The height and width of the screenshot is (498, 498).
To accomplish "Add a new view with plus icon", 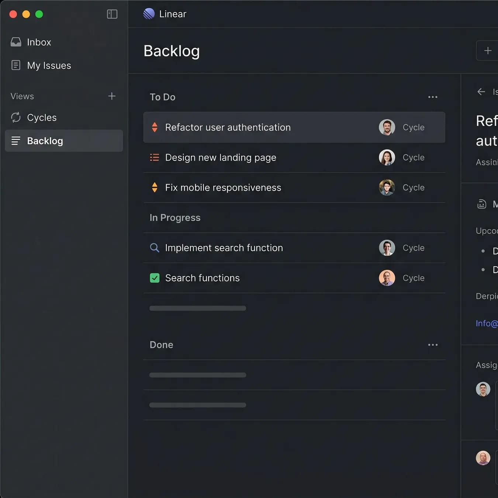I will tap(112, 96).
